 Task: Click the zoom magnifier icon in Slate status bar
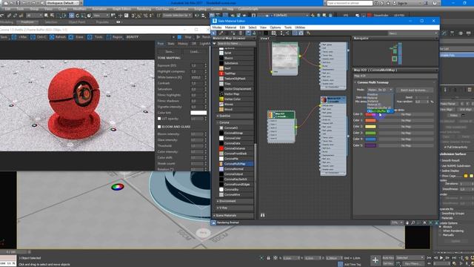click(413, 222)
